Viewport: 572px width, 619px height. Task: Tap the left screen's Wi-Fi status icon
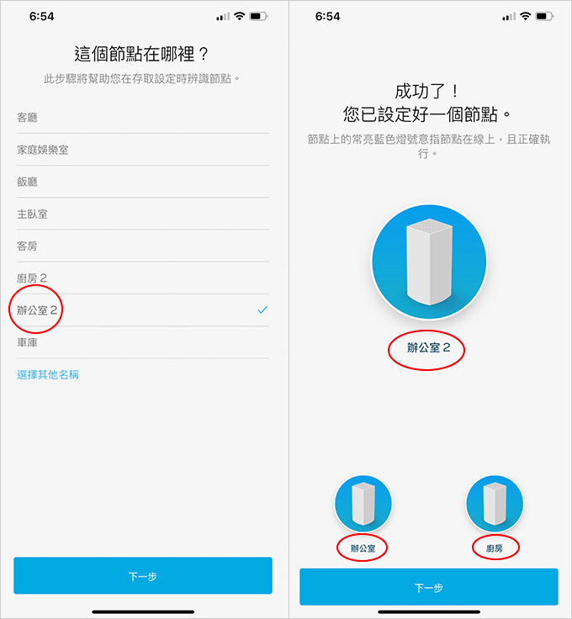239,16
